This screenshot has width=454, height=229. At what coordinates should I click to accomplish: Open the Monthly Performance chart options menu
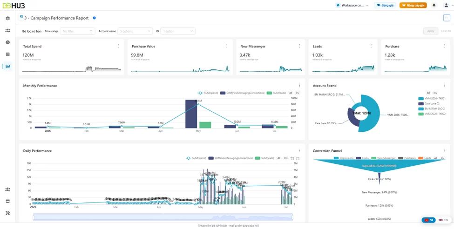299,85
